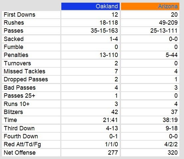
Task: Click the blue Oakland team header
Action: coord(90,6)
